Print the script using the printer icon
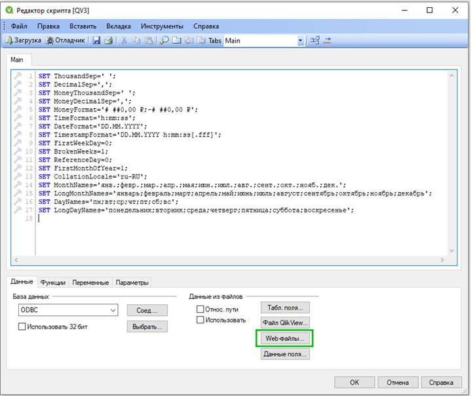This screenshot has width=471, height=396. coord(109,40)
